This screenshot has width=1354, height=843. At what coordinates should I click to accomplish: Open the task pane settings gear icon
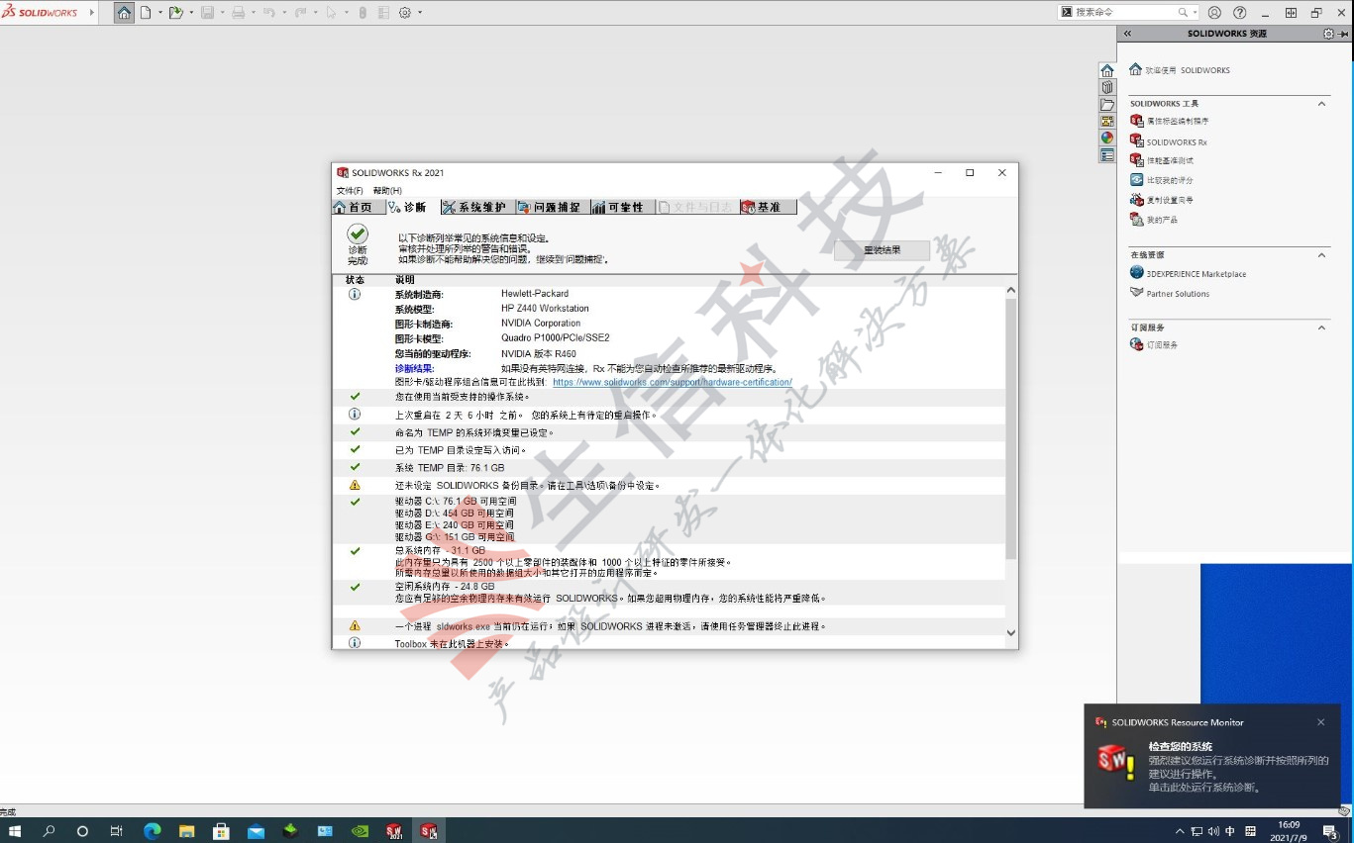(1328, 34)
